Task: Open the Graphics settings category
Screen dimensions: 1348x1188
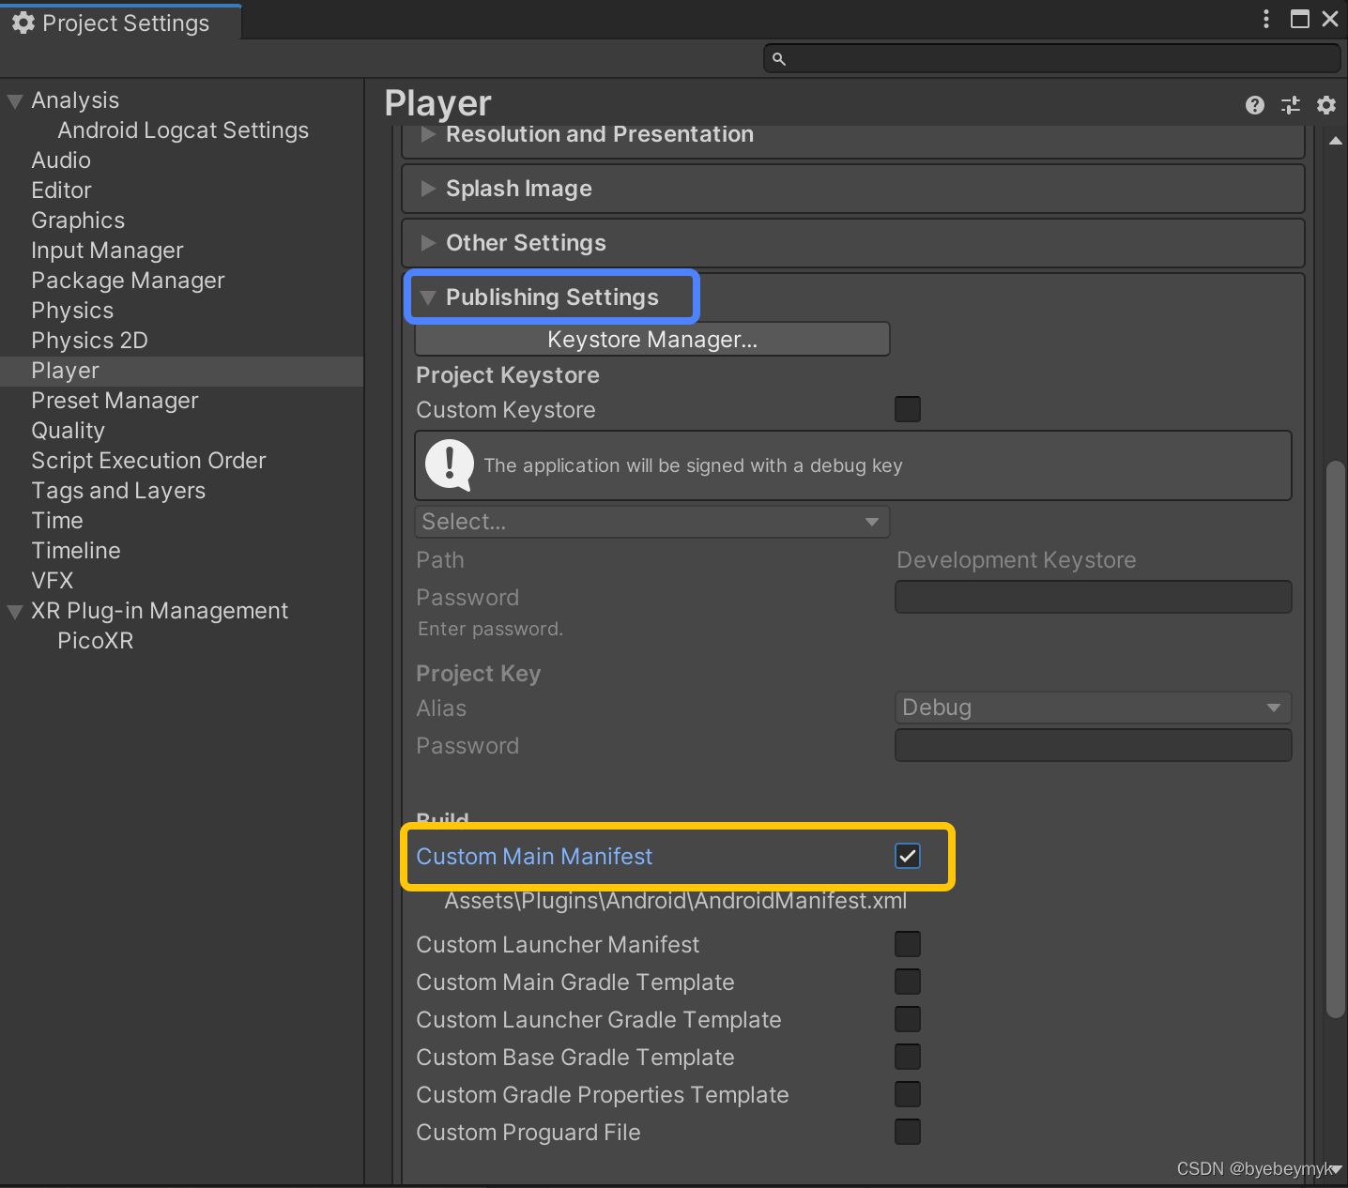Action: tap(78, 221)
